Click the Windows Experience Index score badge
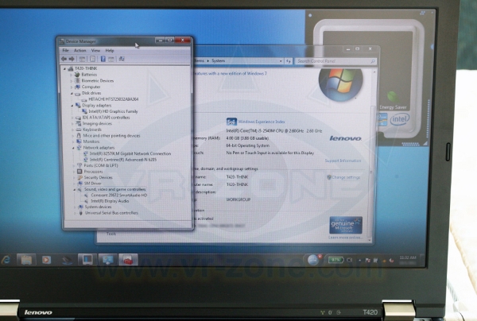Image resolution: width=477 pixels, height=321 pixels. [231, 122]
